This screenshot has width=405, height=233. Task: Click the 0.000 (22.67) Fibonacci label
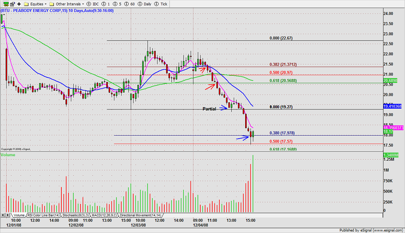click(281, 38)
